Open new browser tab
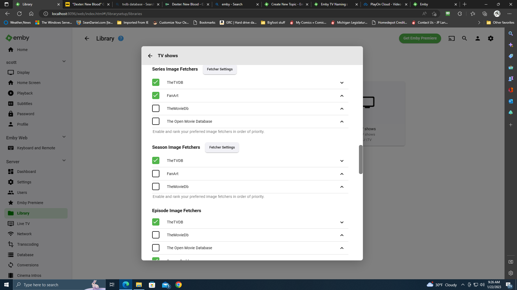Viewport: 517px width, 290px height. [464, 4]
